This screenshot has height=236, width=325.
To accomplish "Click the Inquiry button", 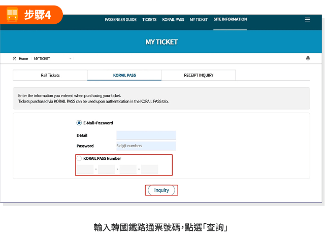I will (161, 190).
